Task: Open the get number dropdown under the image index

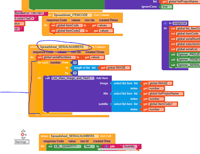Action: (162, 88)
